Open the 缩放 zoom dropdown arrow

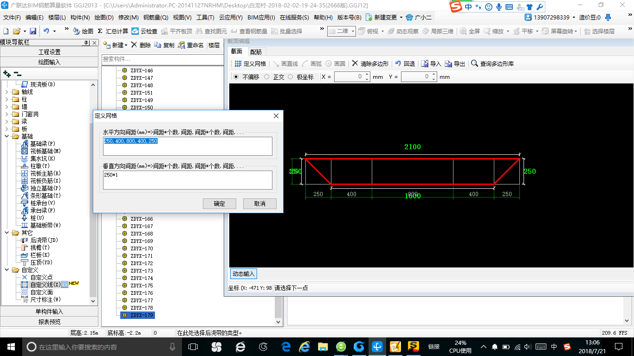[x=508, y=31]
